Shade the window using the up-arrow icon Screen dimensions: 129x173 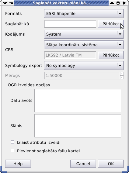112,3
